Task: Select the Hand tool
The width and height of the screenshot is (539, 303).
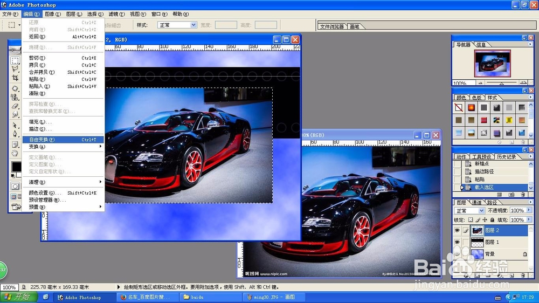Action: [15, 153]
